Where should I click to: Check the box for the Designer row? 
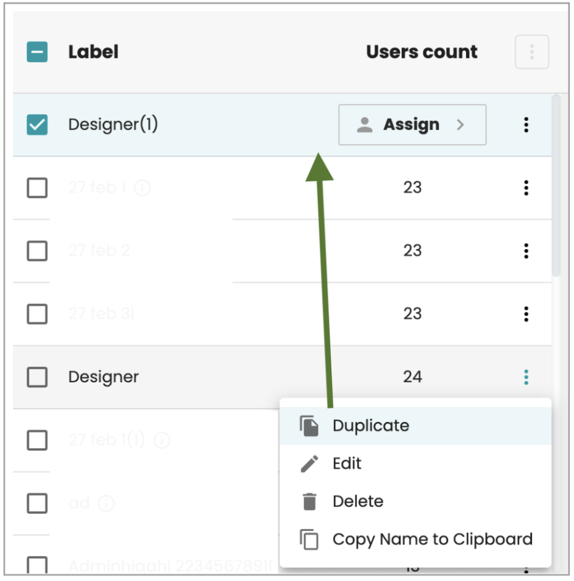(38, 377)
